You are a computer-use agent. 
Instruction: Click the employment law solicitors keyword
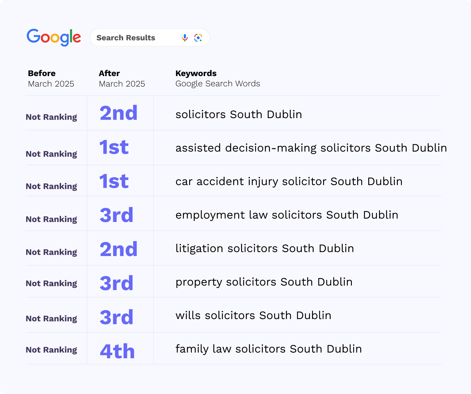point(287,215)
